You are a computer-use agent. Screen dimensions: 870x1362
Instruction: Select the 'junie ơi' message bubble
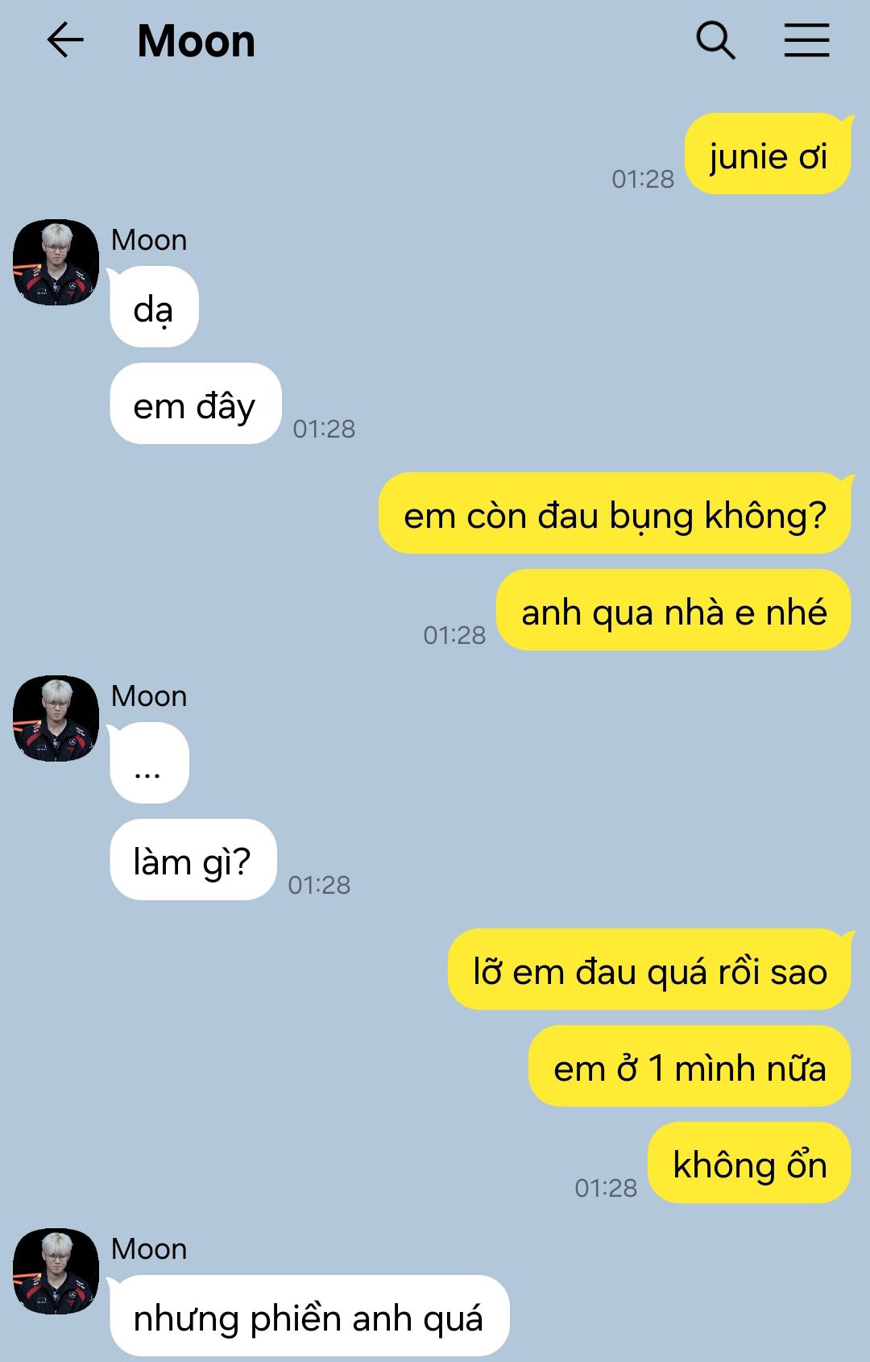click(768, 154)
